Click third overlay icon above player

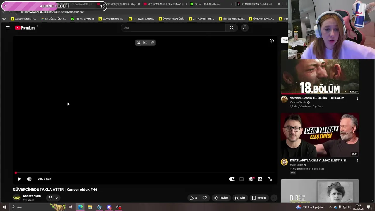tap(152, 42)
